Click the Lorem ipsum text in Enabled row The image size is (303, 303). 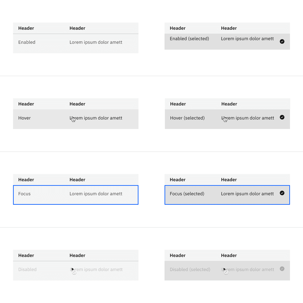click(96, 42)
